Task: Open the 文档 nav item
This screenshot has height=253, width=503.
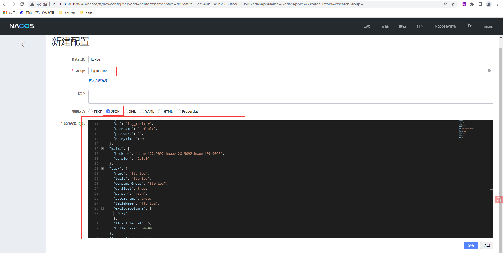Action: coord(385,26)
